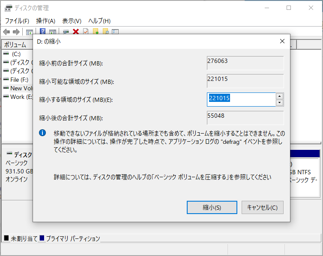Select the File (F:) volume row
Screen dimensions: 323x256
[17, 79]
